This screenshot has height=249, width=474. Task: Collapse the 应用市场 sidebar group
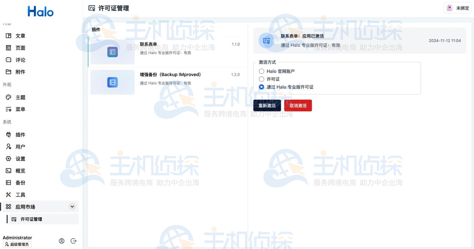coord(72,206)
